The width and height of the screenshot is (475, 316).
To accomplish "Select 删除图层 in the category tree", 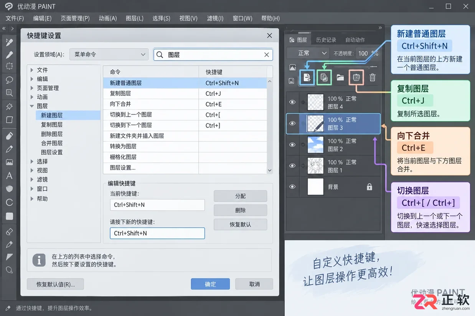I will click(52, 134).
